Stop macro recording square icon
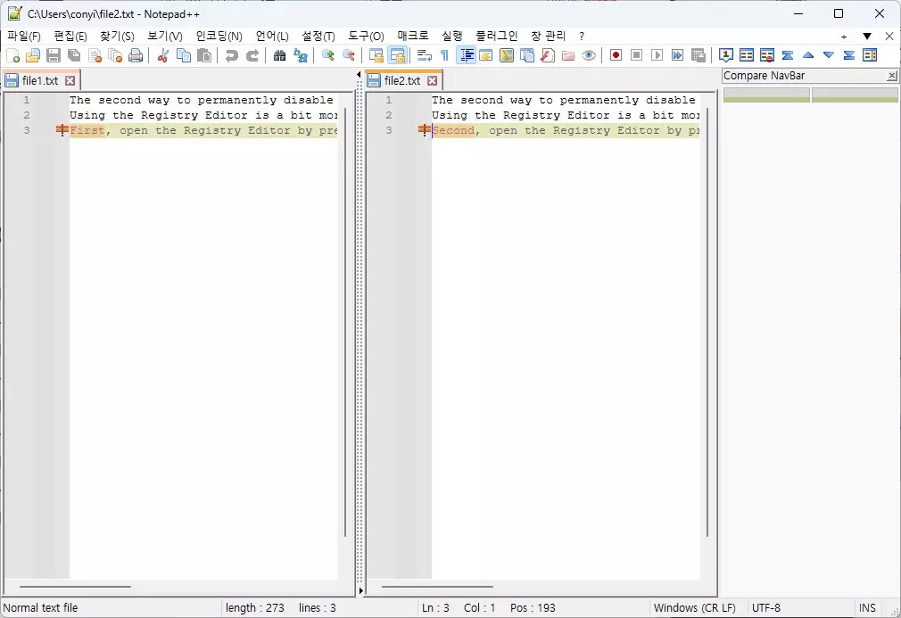 point(637,55)
